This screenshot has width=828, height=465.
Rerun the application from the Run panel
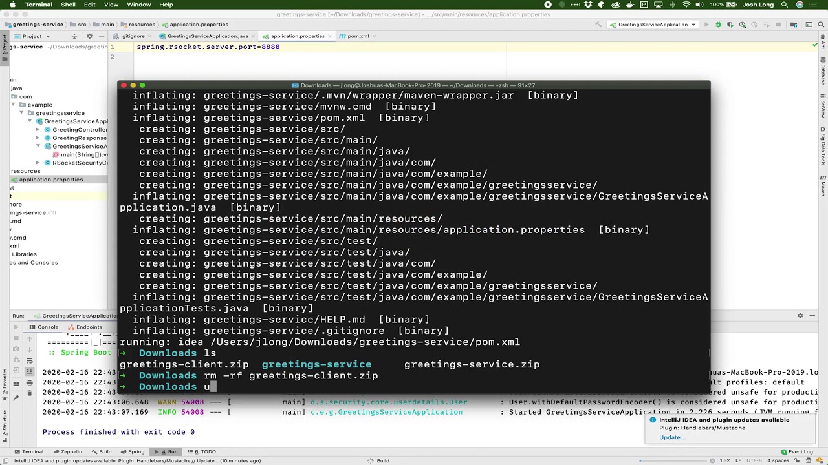click(16, 326)
